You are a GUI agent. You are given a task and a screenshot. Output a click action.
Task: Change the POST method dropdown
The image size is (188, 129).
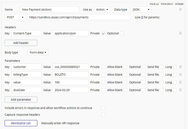click(15, 17)
